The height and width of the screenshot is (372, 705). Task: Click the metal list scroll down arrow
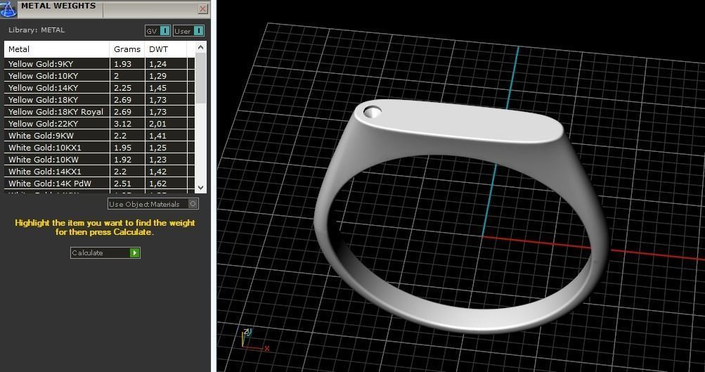[x=200, y=188]
